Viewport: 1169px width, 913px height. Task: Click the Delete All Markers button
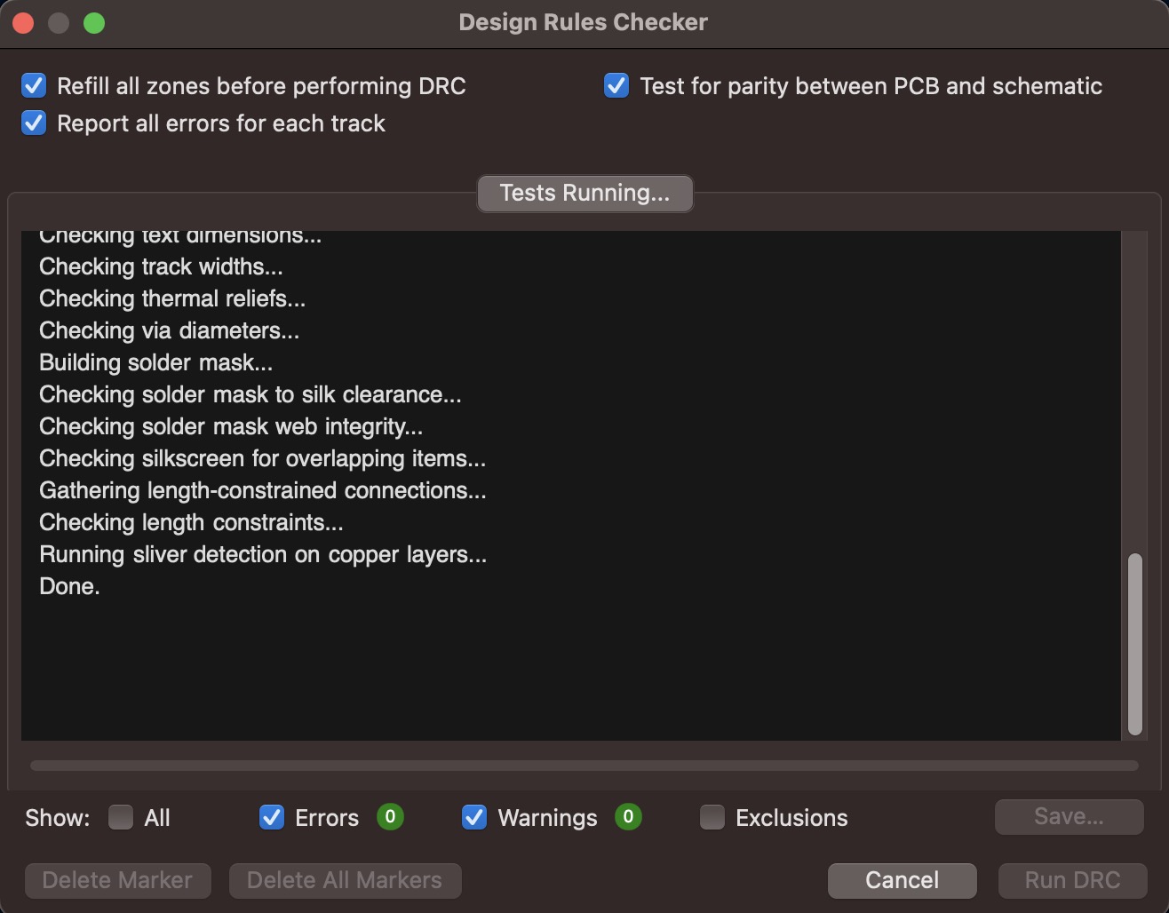345,880
